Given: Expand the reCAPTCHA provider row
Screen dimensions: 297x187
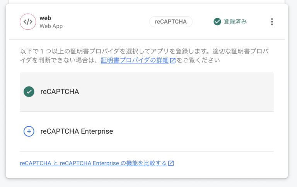Looking at the screenshot, I should point(147,92).
